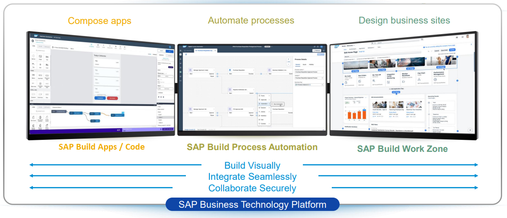Open Tools dropdown in Work Zone menu
Screen dimensions: 507x218
pos(379,47)
